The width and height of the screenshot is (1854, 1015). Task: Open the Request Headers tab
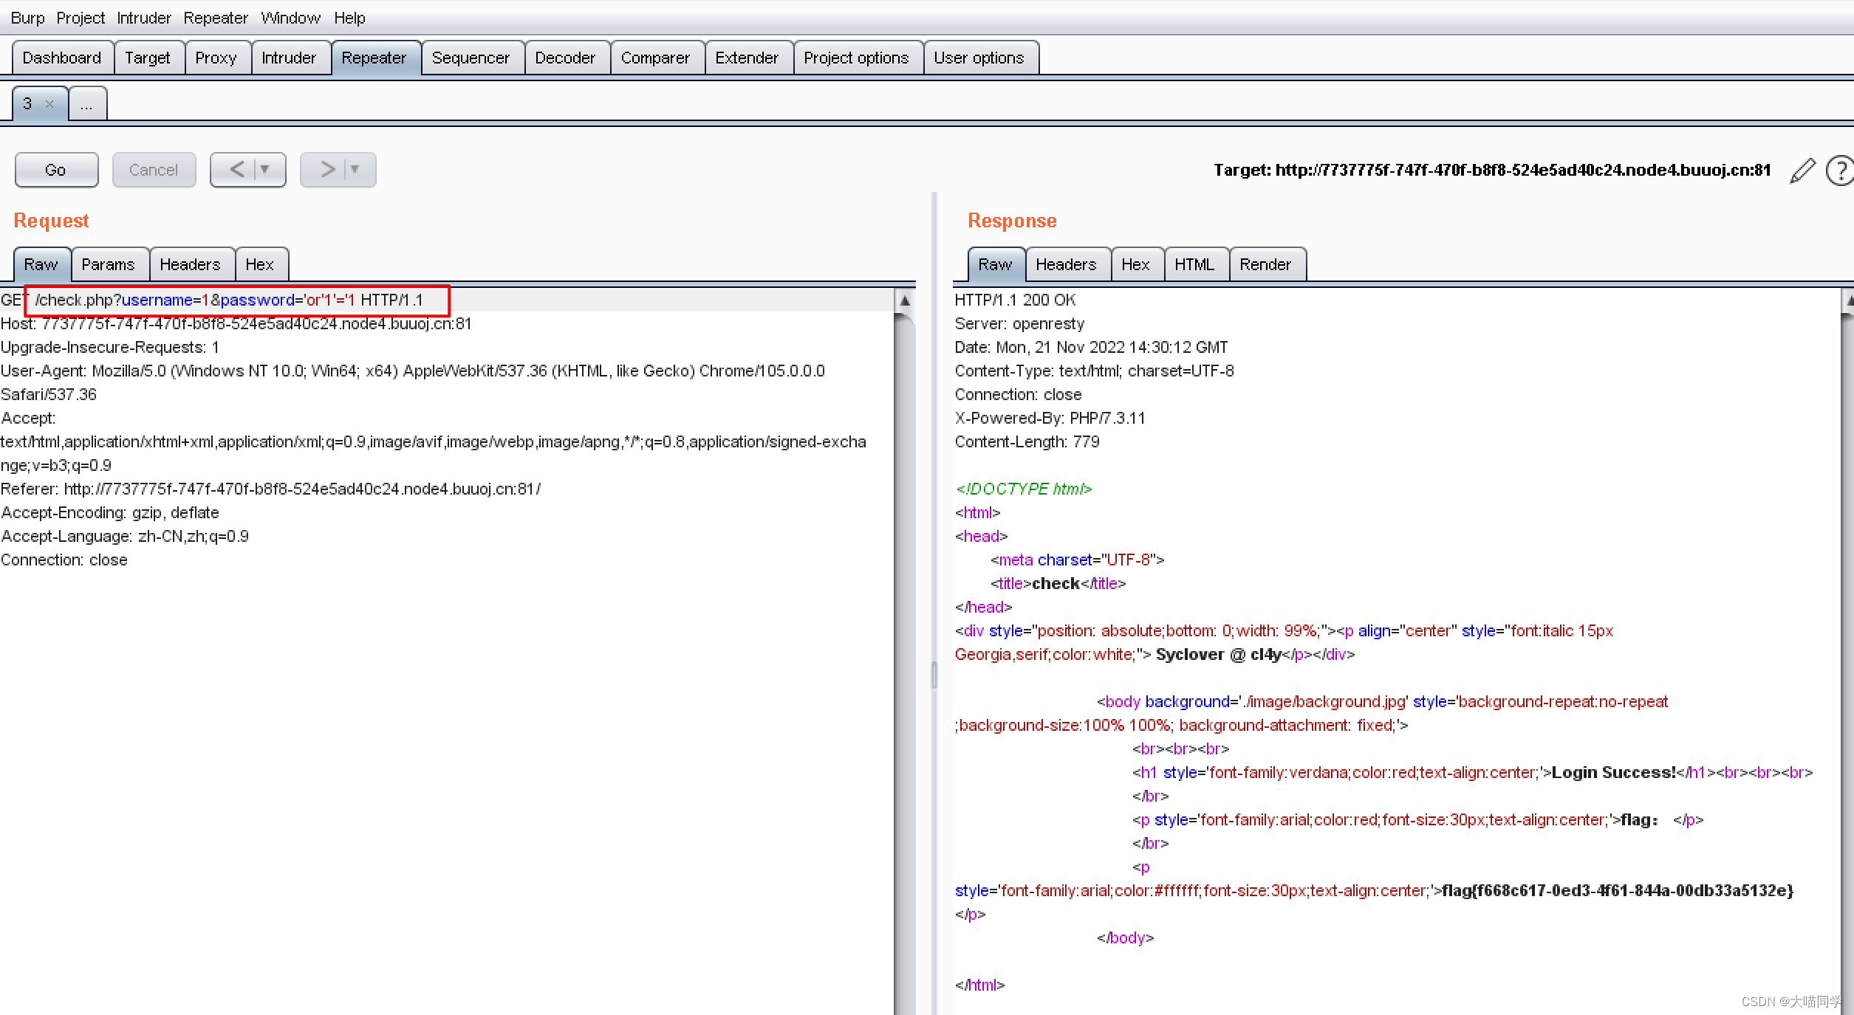(191, 264)
